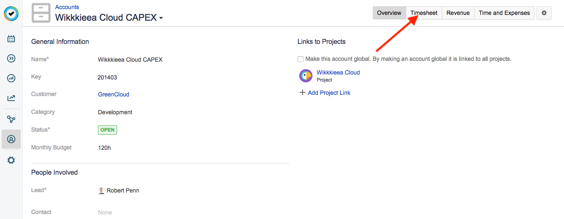
Task: Click the Tempo logo in sidebar
Action: (11, 14)
